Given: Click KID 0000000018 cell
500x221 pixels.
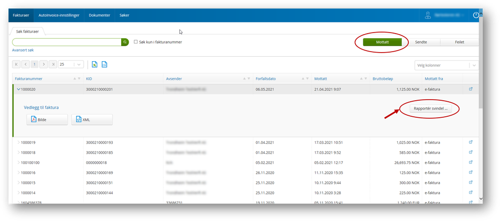Looking at the screenshot, I should (96, 163).
